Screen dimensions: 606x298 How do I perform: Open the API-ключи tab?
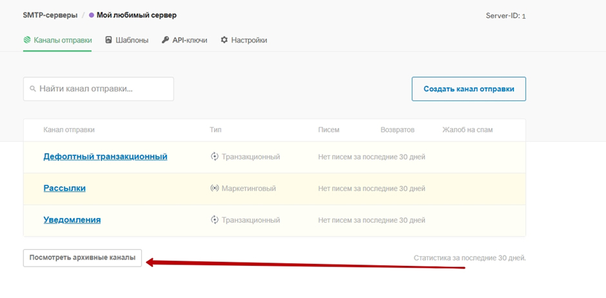(189, 40)
